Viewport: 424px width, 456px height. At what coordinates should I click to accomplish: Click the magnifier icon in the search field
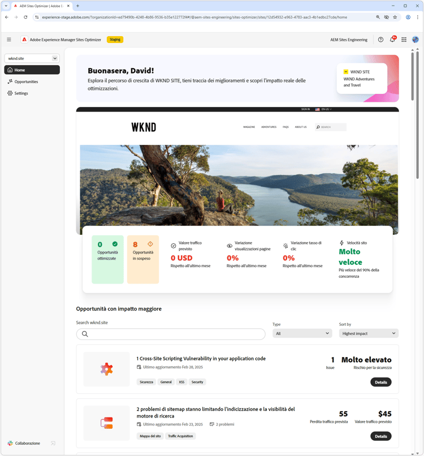(x=85, y=334)
